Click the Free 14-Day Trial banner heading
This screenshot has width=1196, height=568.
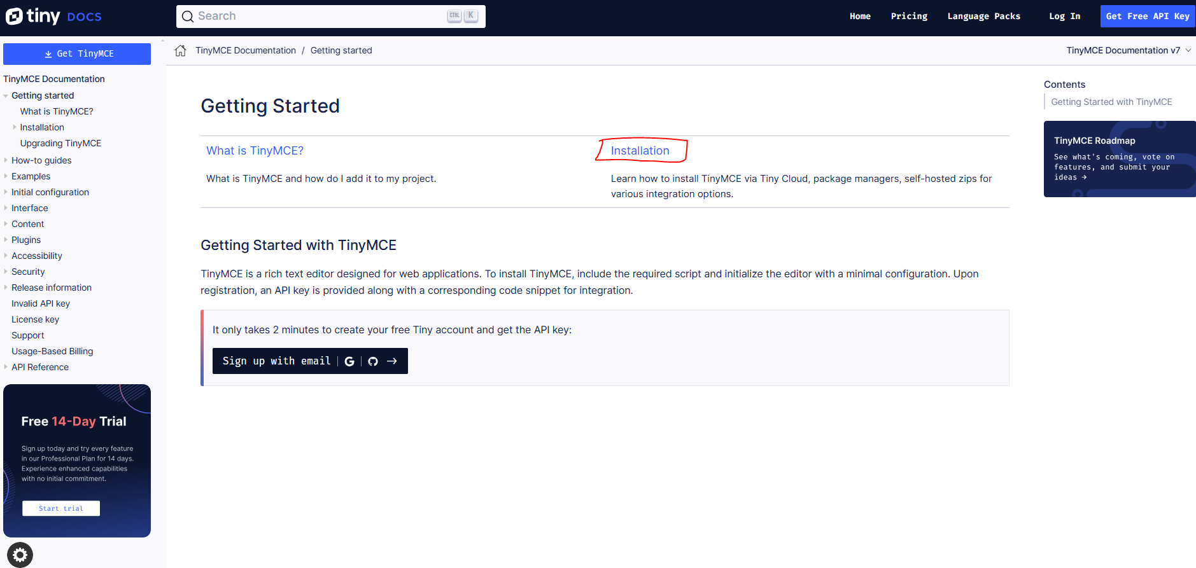(x=74, y=421)
